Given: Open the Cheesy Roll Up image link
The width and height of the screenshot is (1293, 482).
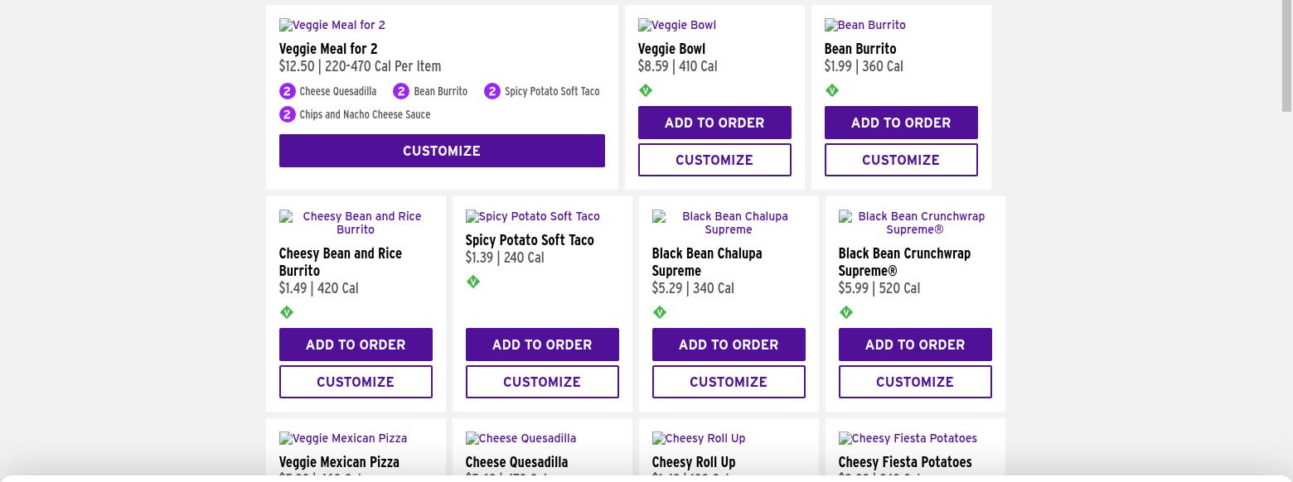Looking at the screenshot, I should point(699,438).
